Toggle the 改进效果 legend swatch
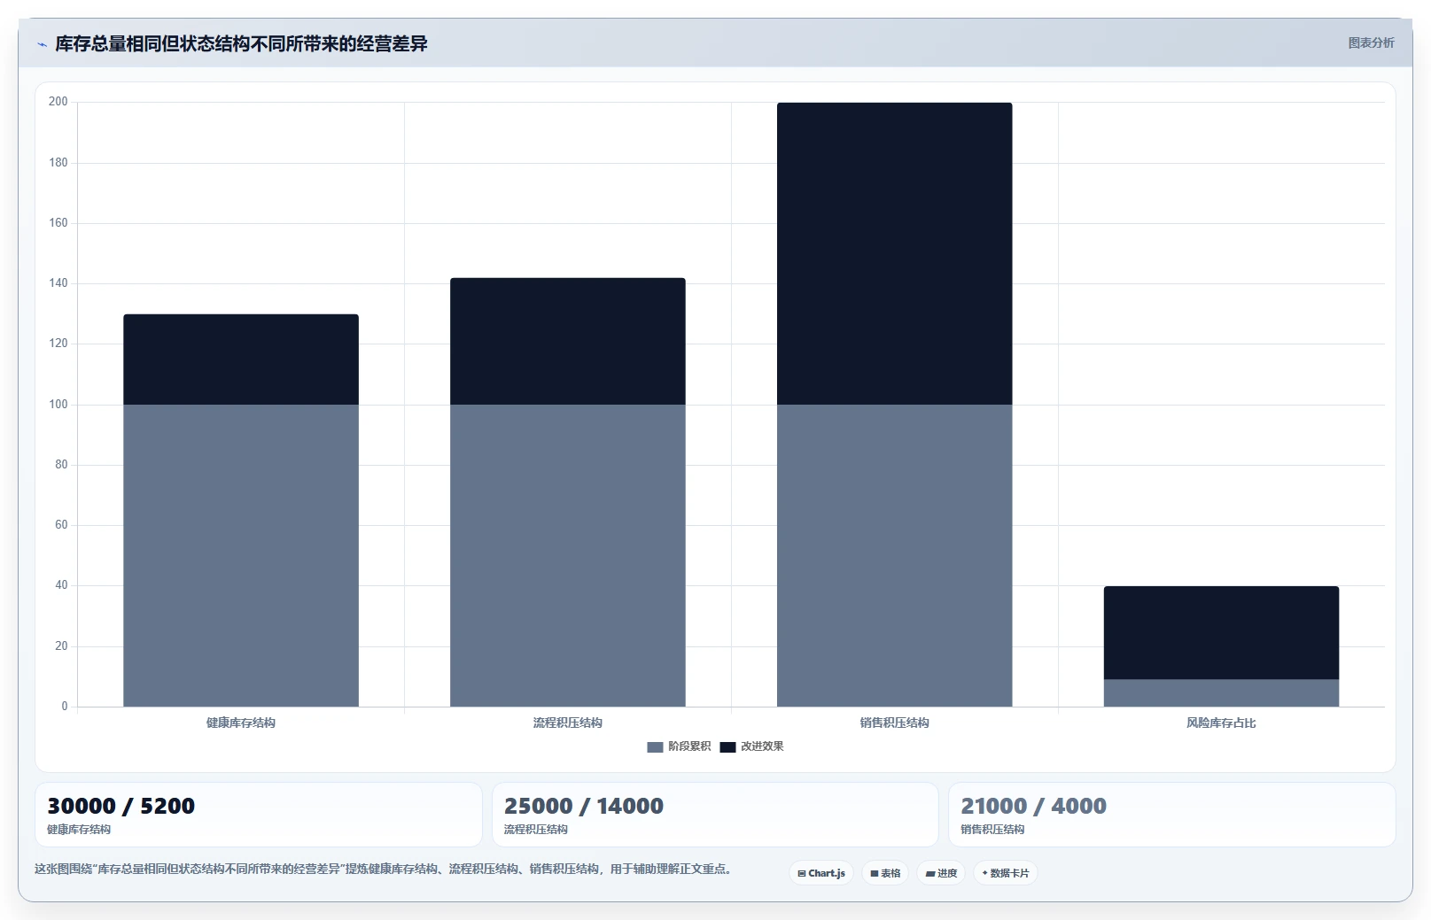 [x=727, y=747]
